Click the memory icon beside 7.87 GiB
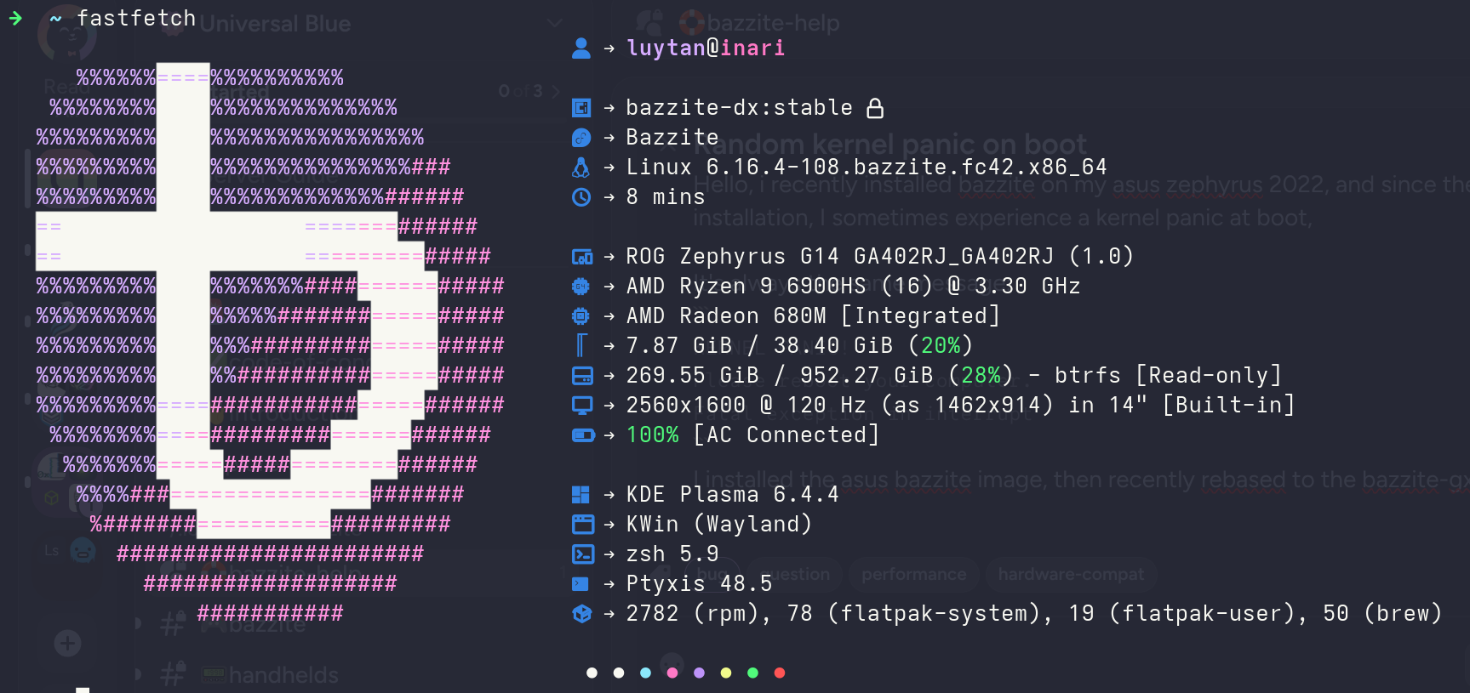Screen dimensions: 1470x693 click(581, 345)
